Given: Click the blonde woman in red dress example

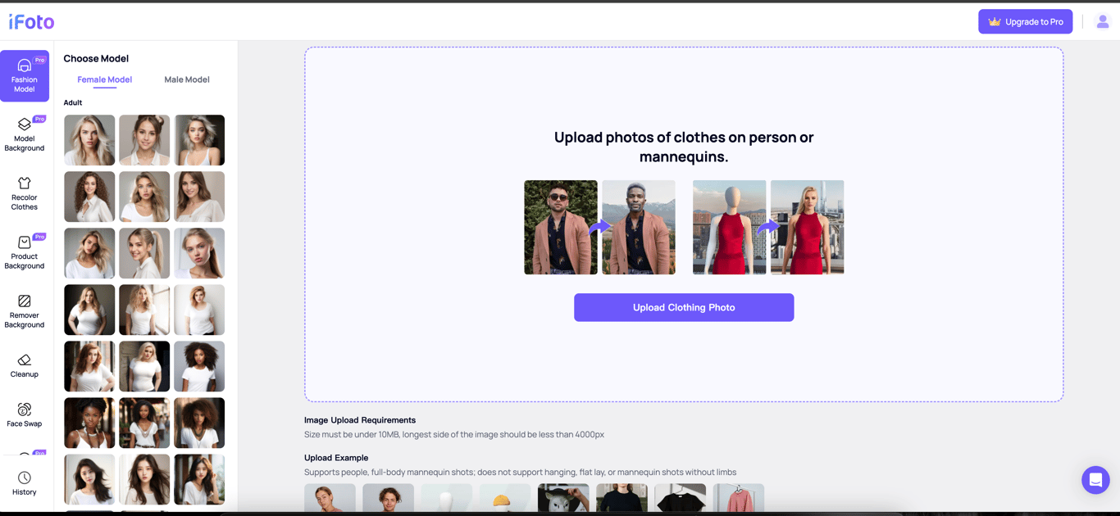Looking at the screenshot, I should tap(808, 227).
